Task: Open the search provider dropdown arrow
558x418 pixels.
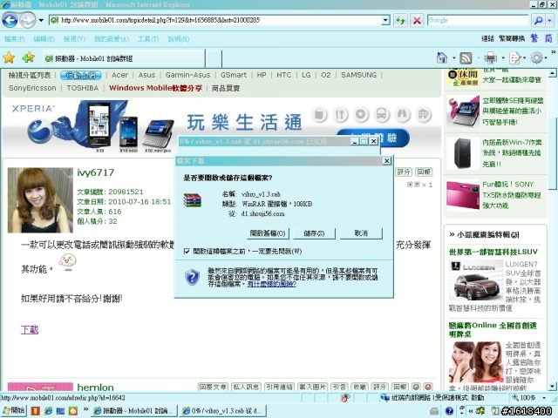Action: click(550, 20)
